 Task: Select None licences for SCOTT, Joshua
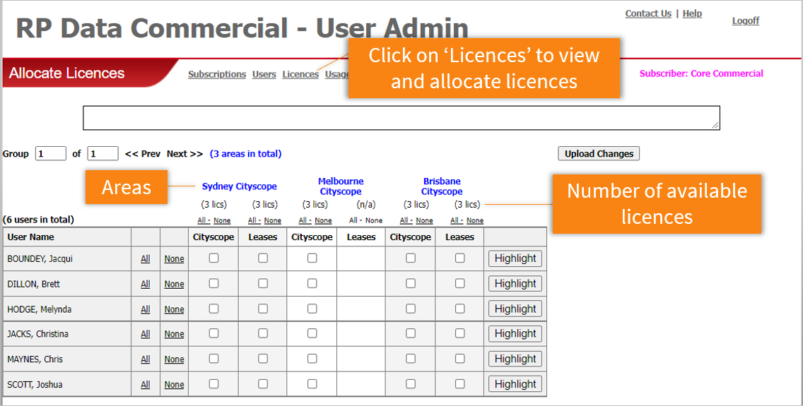tap(174, 385)
